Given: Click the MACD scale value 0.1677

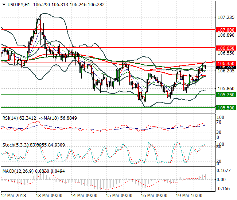Looking at the screenshot, I should (x=224, y=171).
